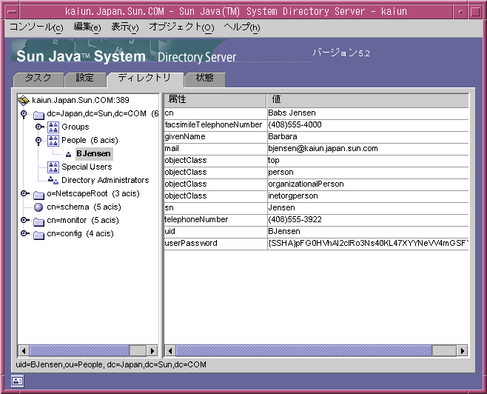Viewport: 487px width, 394px height.
Task: Click the tree panel horizontal scrollbar thumb
Action: tap(79, 351)
